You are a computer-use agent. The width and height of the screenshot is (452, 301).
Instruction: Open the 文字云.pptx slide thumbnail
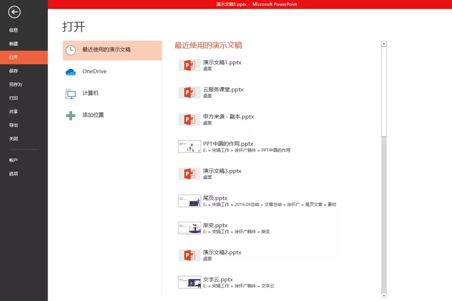(x=190, y=282)
